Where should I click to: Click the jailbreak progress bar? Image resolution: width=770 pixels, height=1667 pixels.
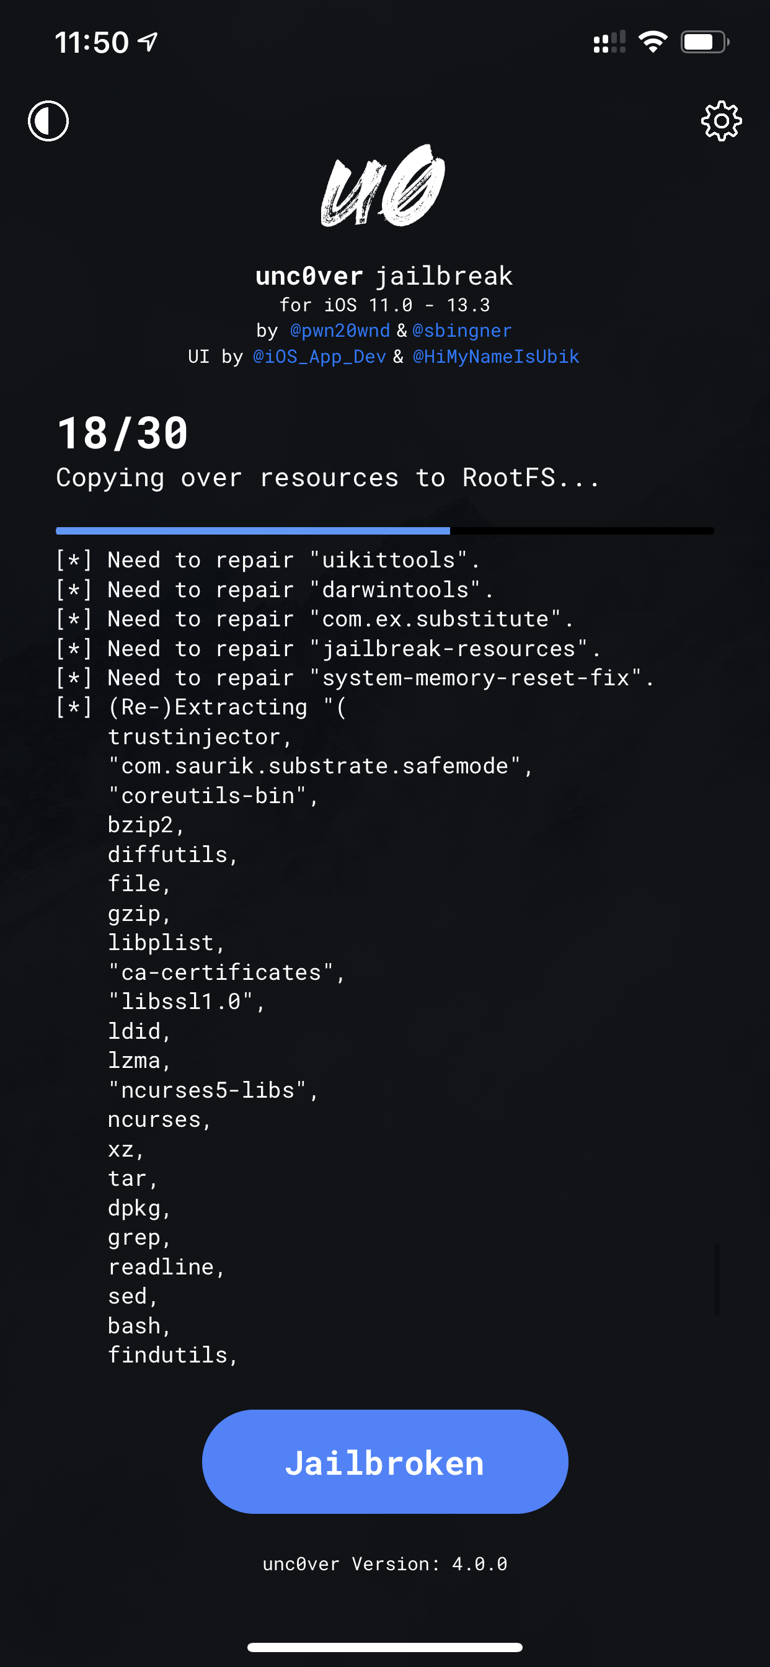(x=385, y=531)
